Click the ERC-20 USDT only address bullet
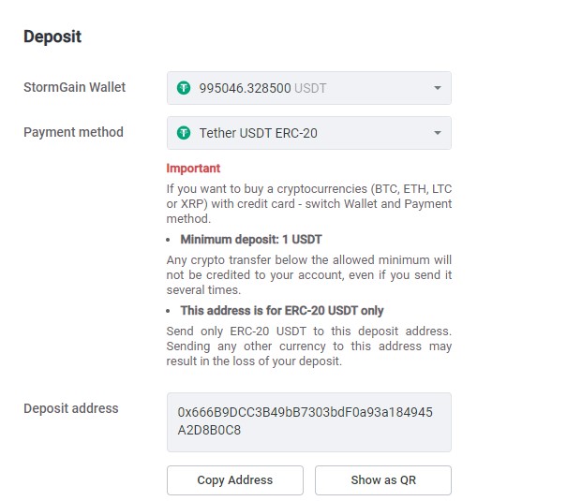This screenshot has width=567, height=501. (x=282, y=310)
